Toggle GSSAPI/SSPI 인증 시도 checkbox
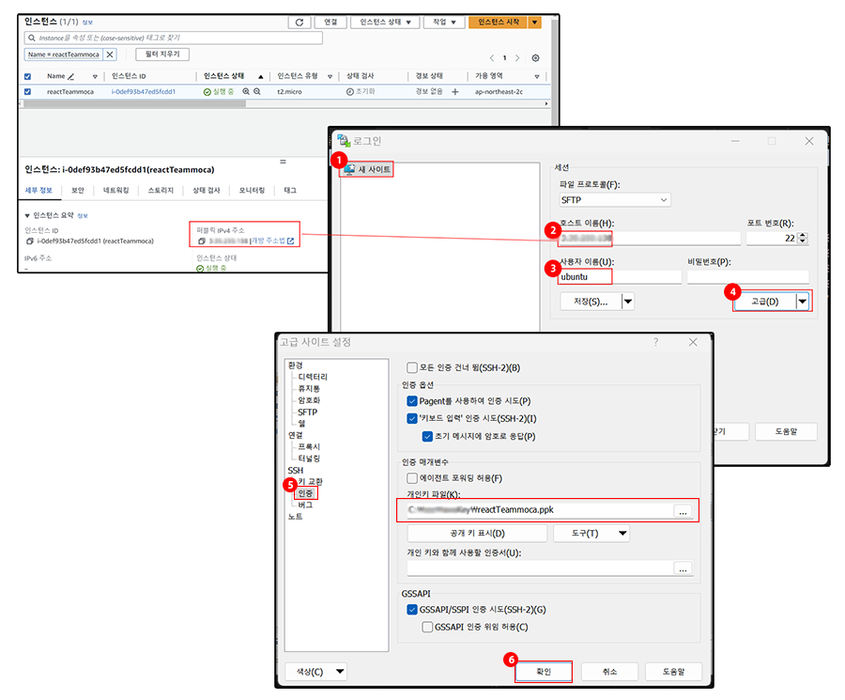Viewport: 845px width, 700px height. 412,610
